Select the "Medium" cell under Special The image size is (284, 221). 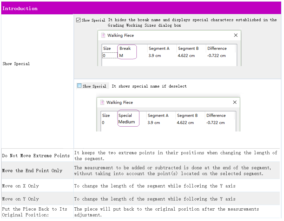(x=126, y=122)
